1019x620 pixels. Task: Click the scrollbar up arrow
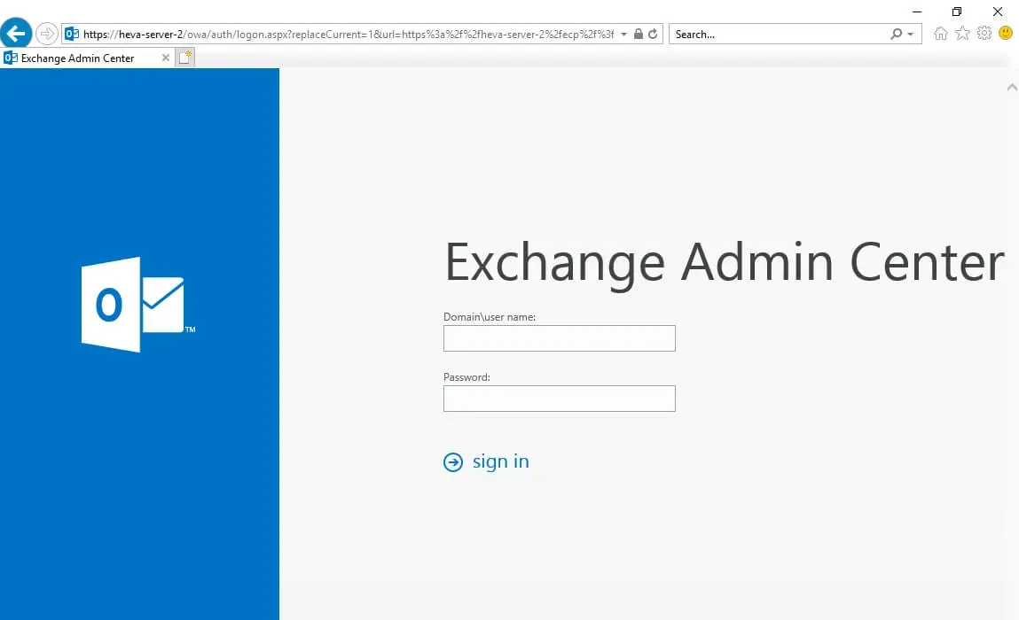coord(1012,87)
